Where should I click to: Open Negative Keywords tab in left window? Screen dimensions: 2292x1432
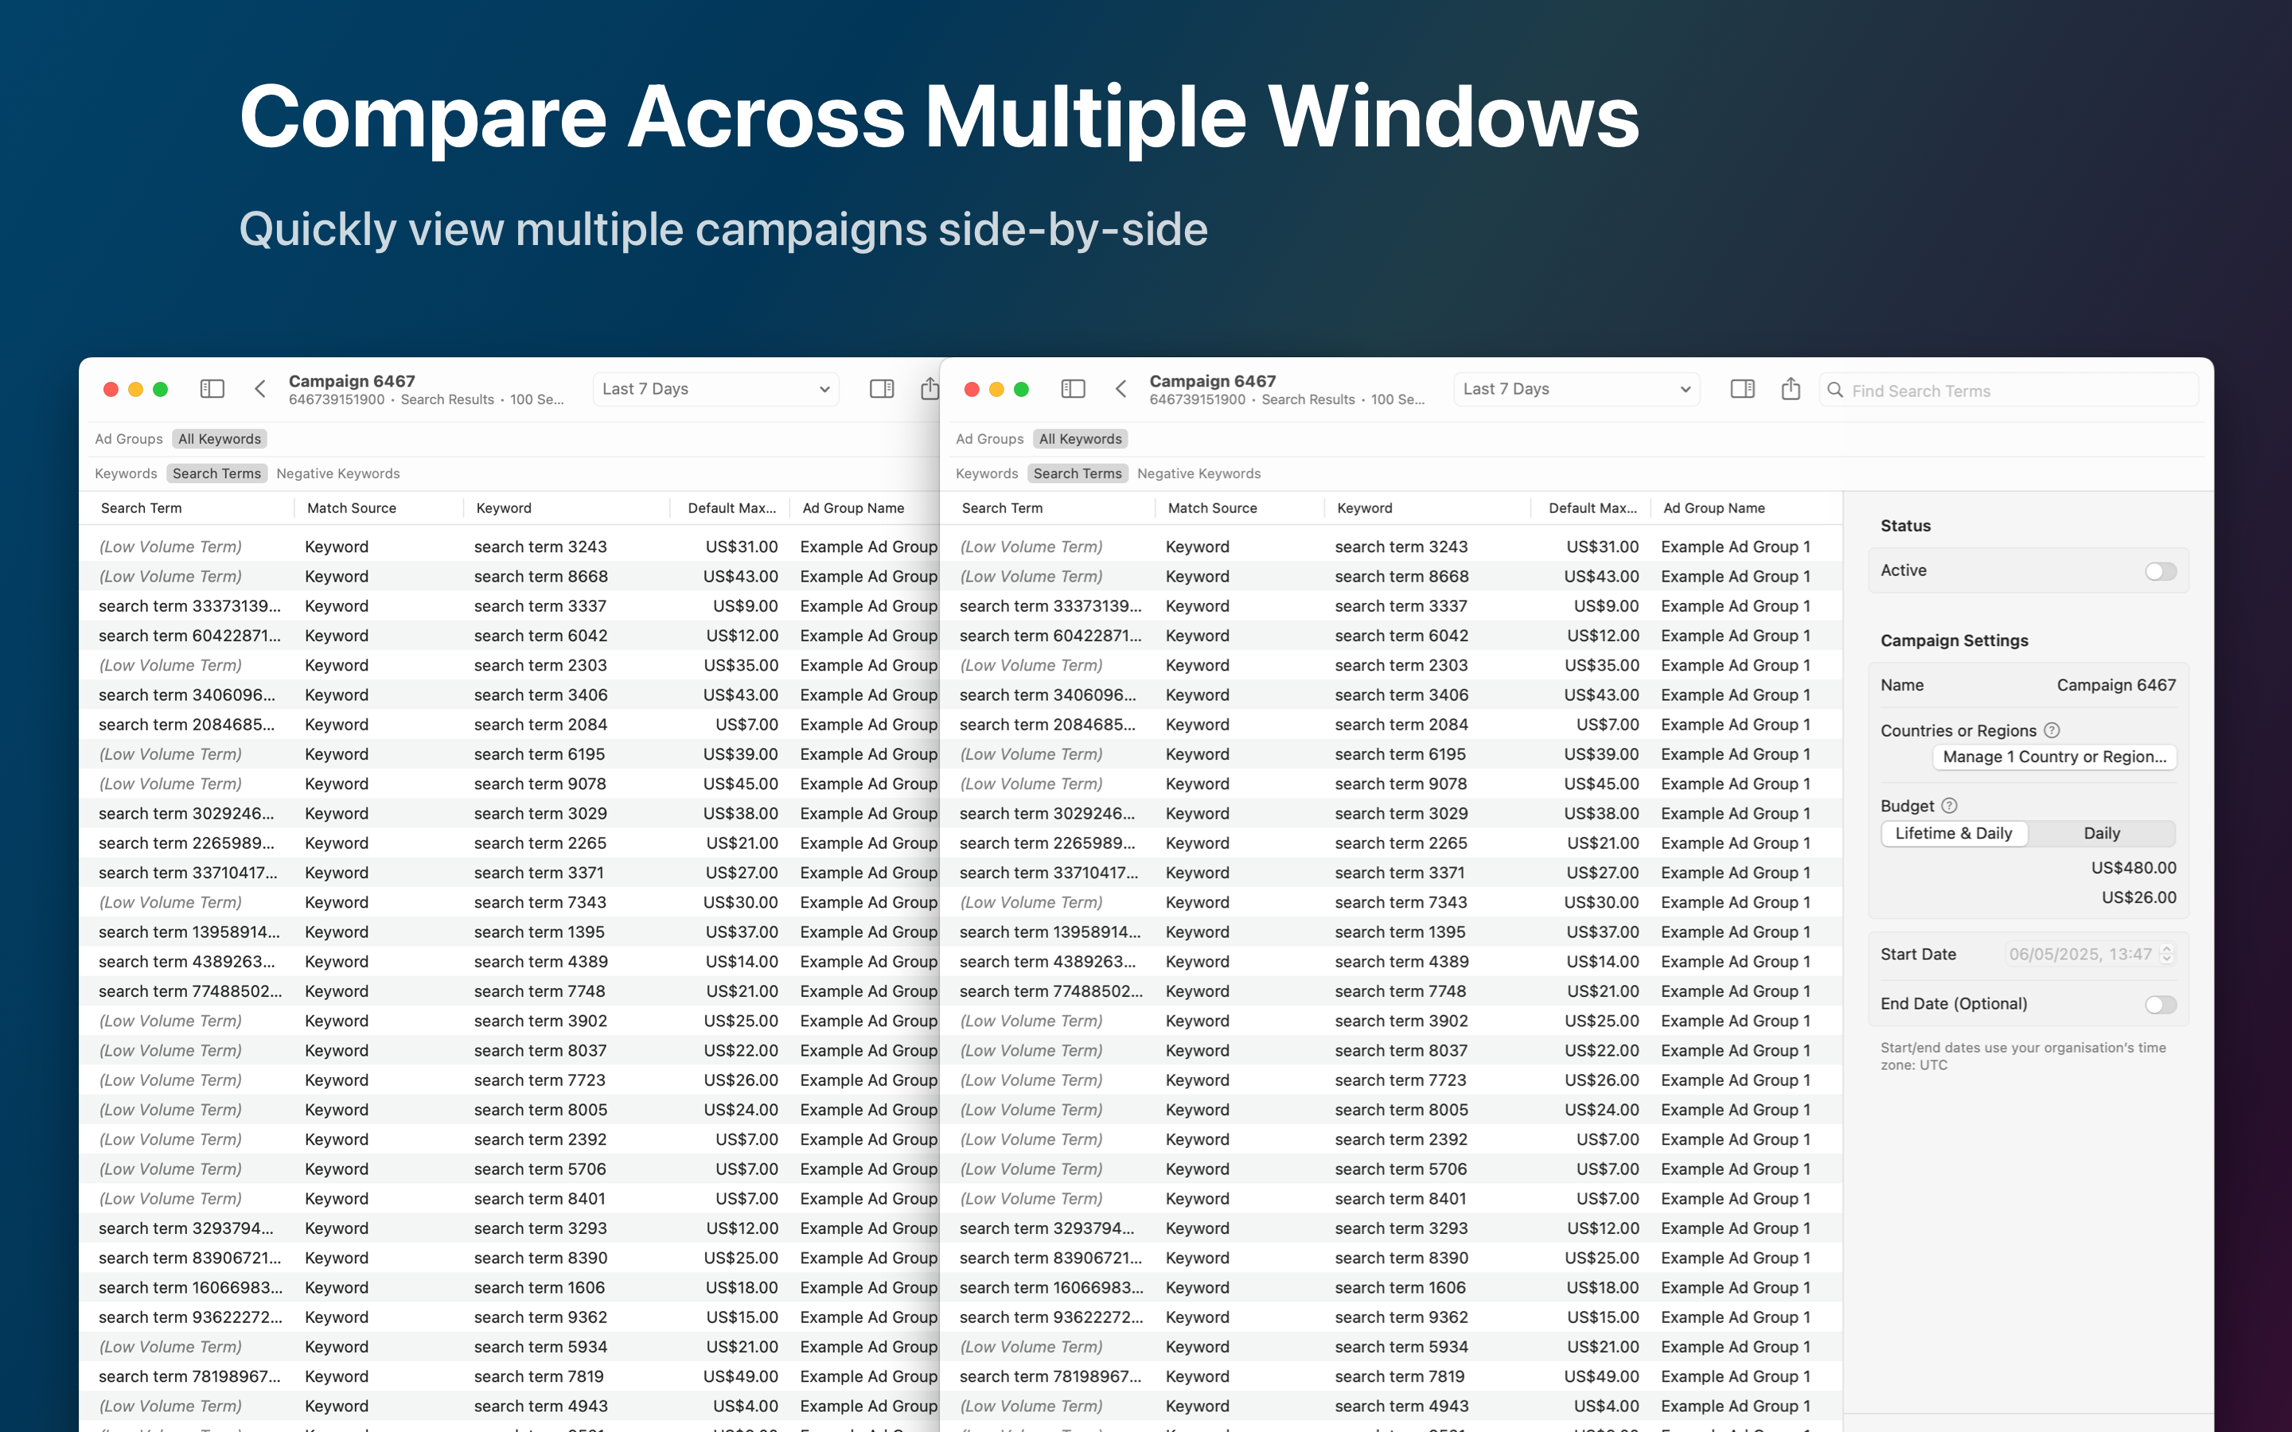coord(338,473)
